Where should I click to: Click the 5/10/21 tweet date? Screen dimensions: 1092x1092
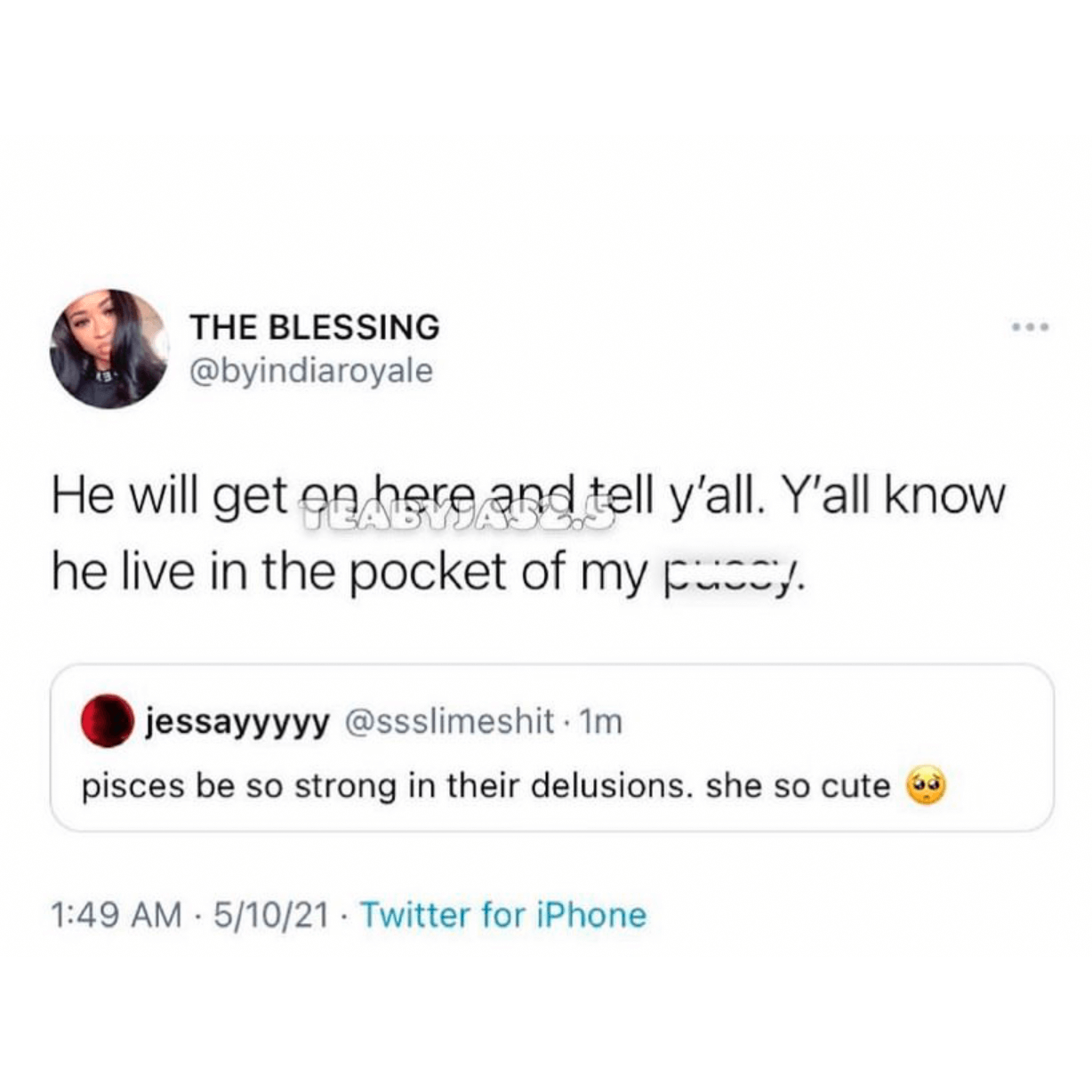[271, 915]
